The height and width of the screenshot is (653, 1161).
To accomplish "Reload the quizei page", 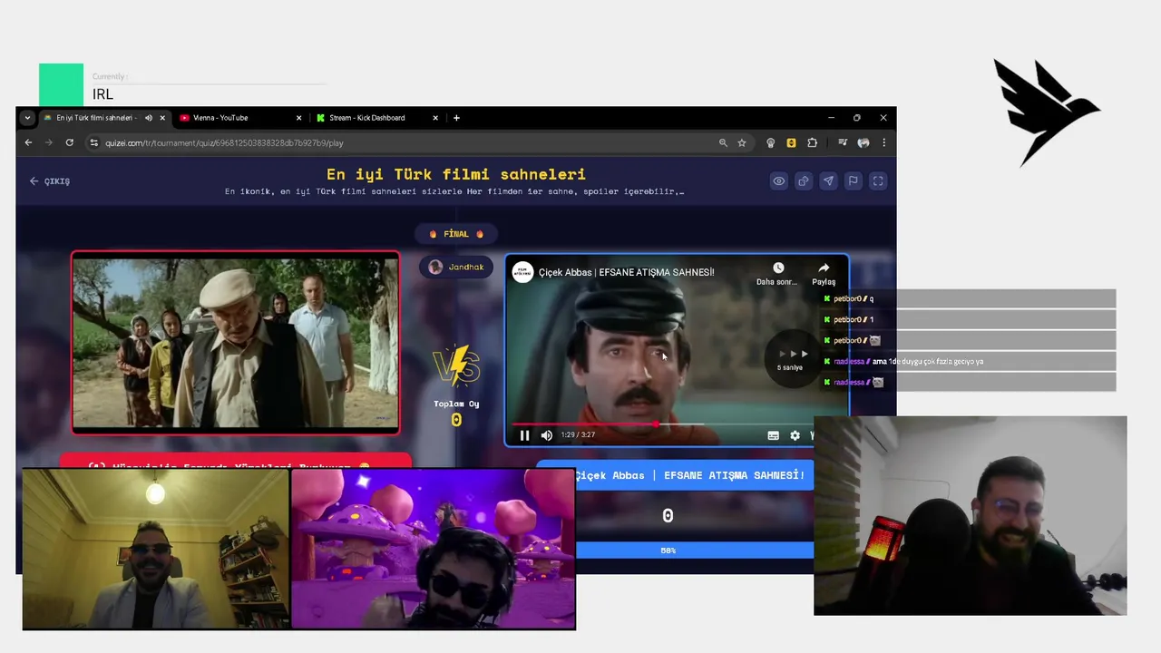I will tap(69, 142).
